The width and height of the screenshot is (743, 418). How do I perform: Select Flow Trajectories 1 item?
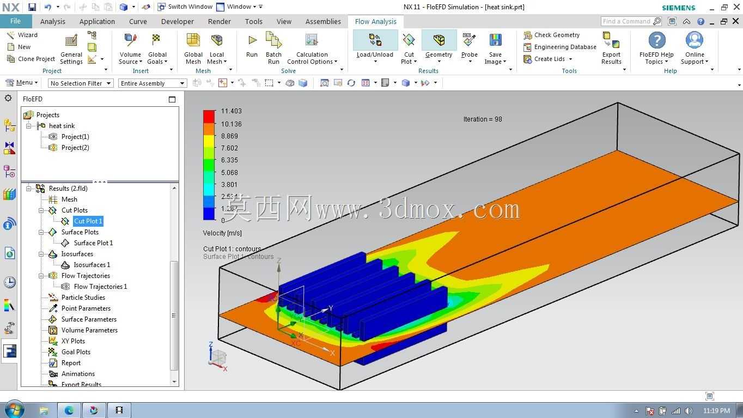click(x=100, y=287)
